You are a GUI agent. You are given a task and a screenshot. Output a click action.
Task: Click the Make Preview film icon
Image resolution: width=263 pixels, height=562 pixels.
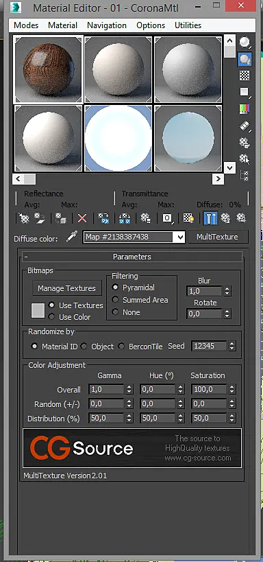coord(245,126)
